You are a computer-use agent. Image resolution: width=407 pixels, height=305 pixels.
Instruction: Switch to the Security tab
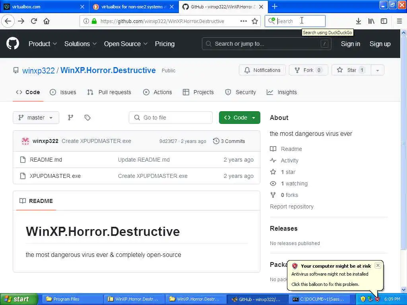(x=240, y=92)
